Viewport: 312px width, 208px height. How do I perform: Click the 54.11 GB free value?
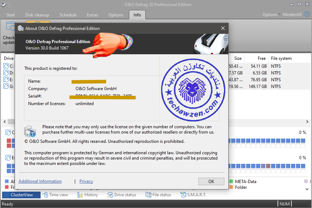(259, 66)
